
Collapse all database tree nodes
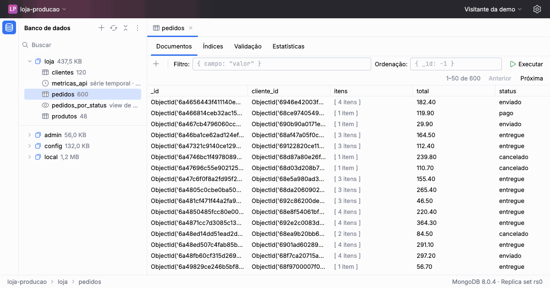click(126, 28)
